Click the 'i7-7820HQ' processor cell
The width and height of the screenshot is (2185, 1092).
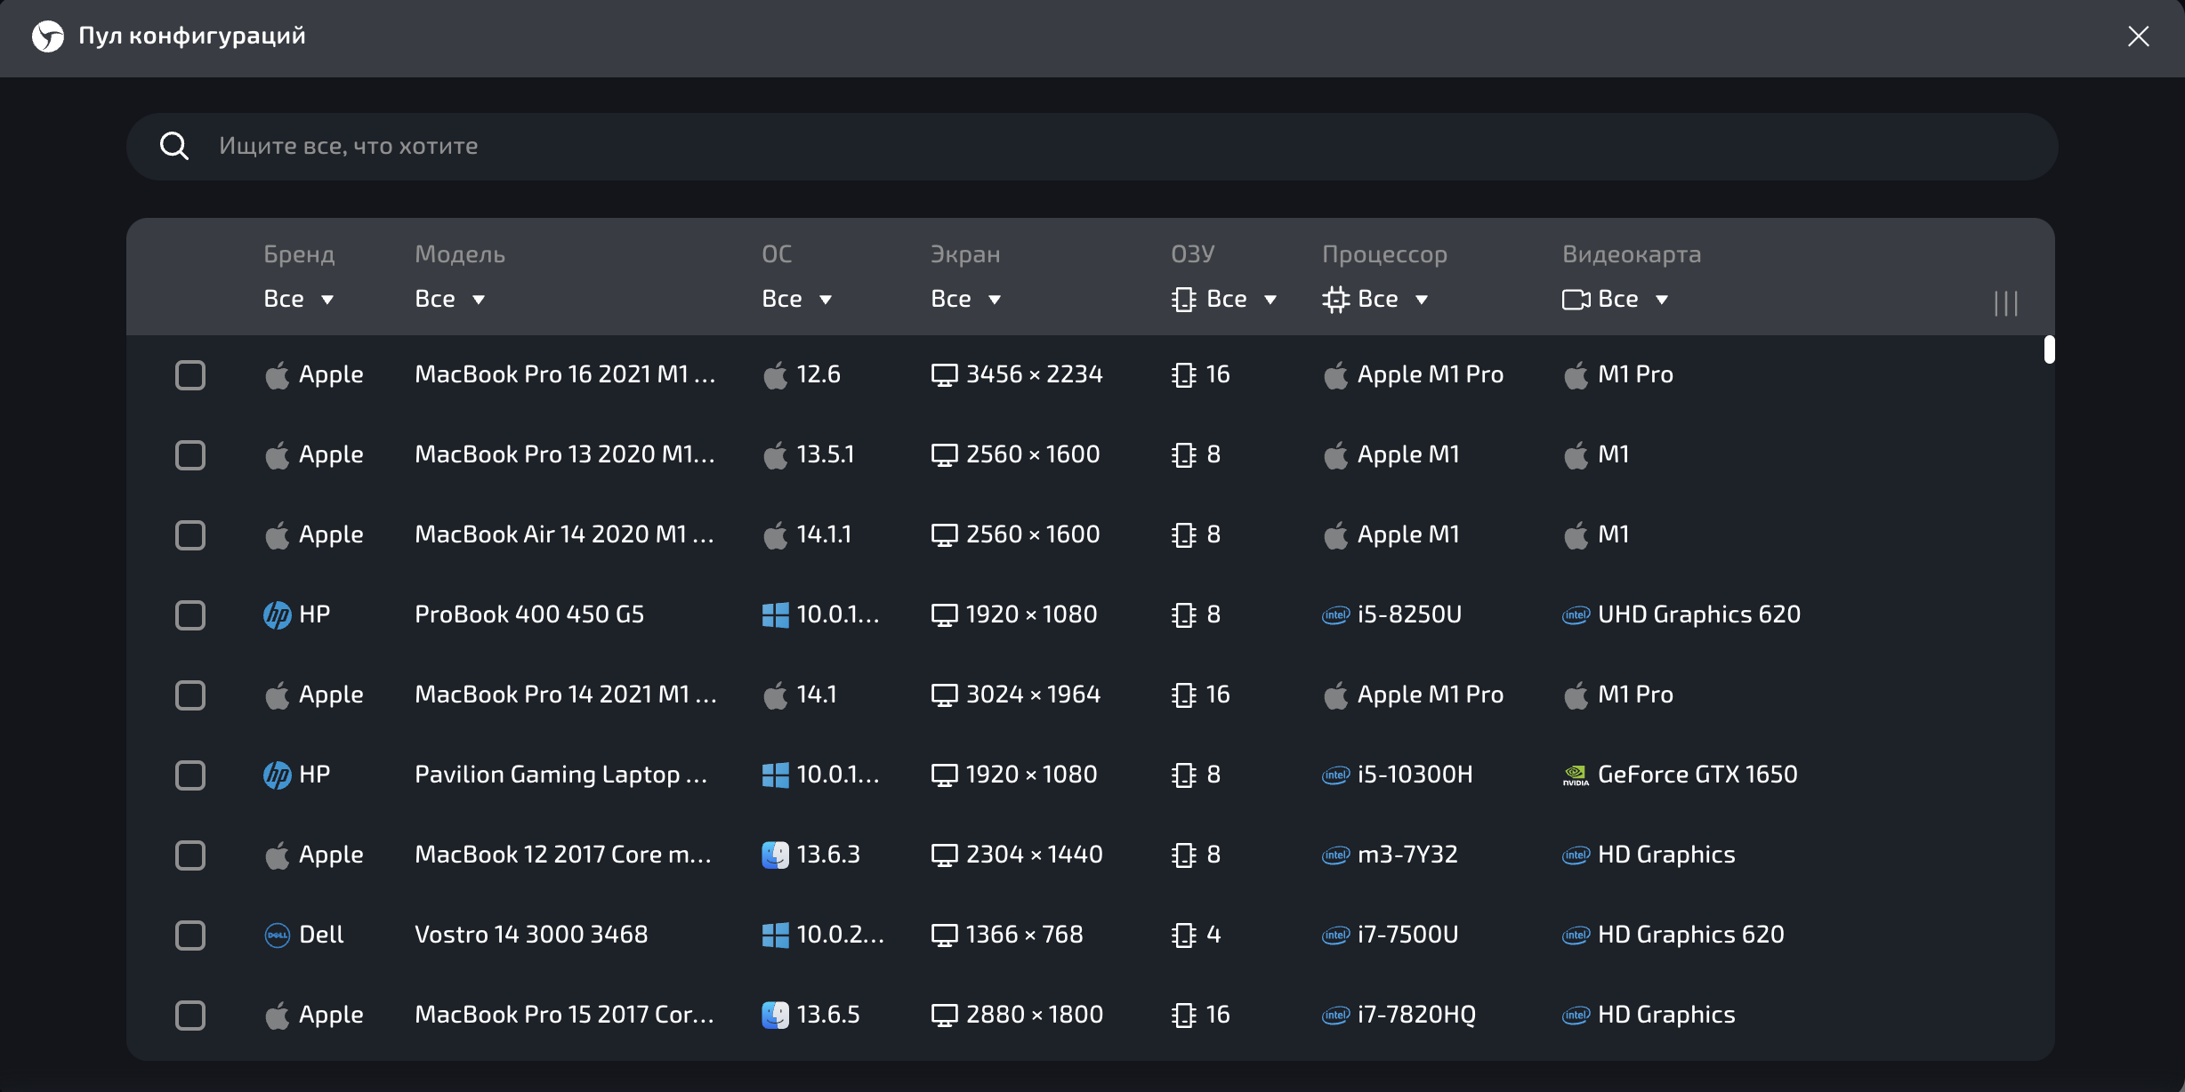pyautogui.click(x=1416, y=1015)
